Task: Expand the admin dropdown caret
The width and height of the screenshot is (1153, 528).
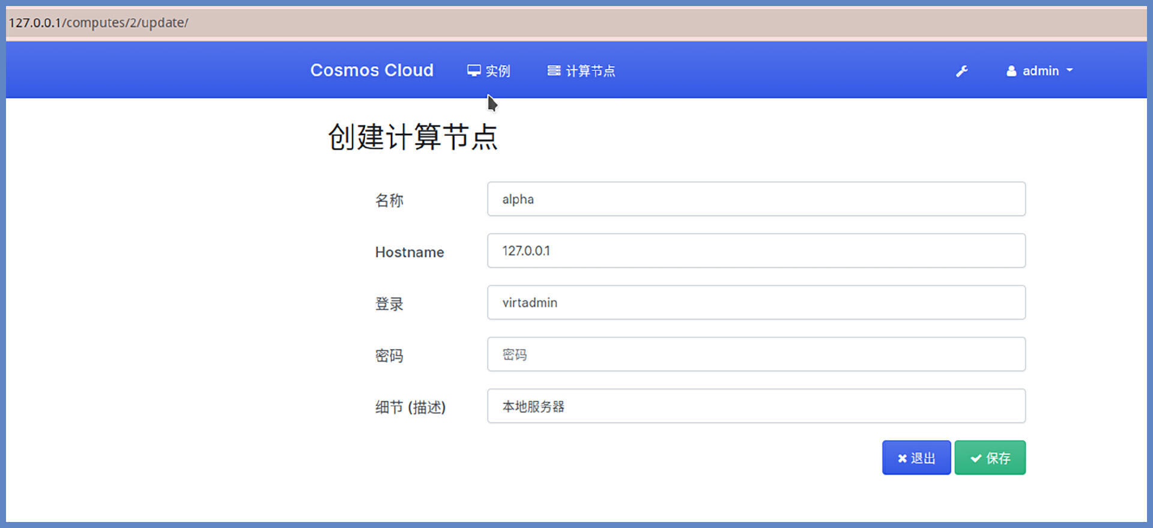Action: (1070, 70)
